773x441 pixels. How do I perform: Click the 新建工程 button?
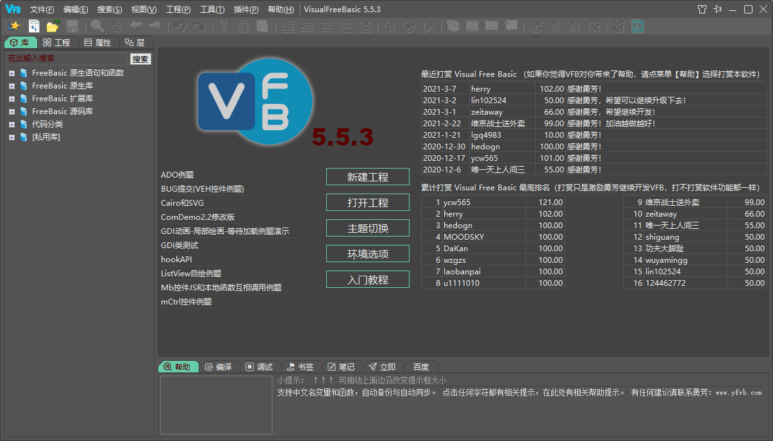[367, 176]
